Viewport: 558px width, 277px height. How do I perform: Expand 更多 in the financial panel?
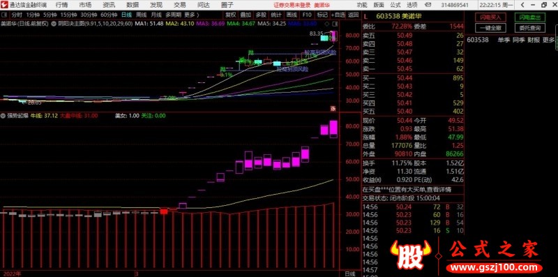click(x=549, y=40)
